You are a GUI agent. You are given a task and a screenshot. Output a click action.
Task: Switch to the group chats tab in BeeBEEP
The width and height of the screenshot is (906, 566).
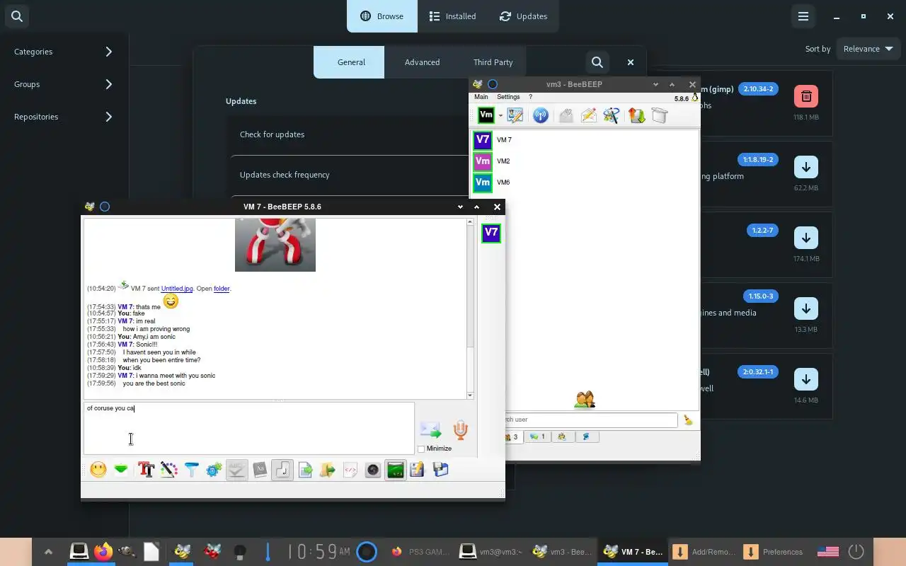coord(562,437)
